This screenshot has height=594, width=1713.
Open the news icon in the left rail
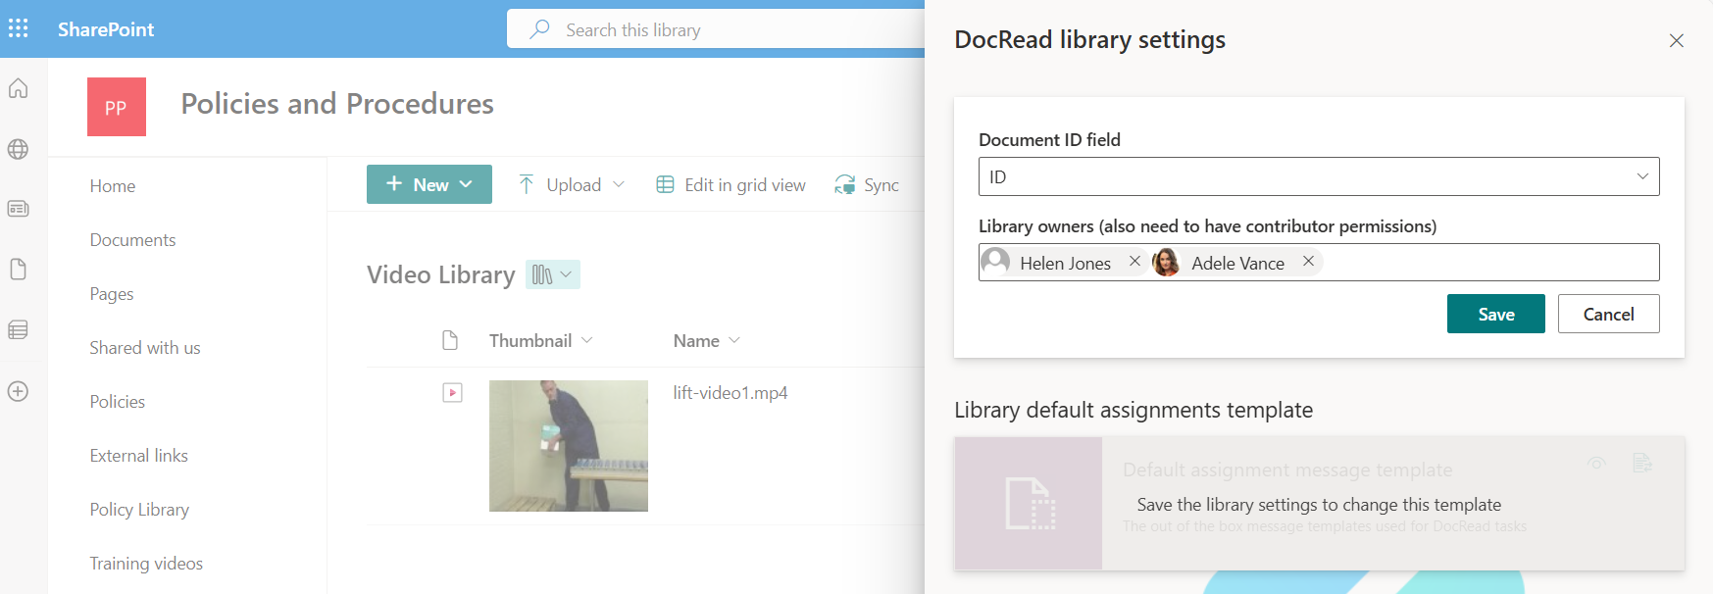pyautogui.click(x=18, y=209)
